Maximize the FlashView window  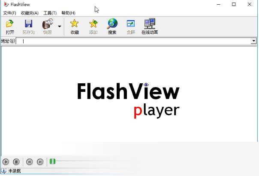[234, 4]
